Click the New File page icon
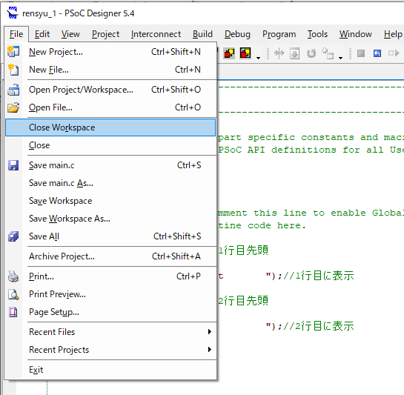Screen dimensions: 404x395 (13, 70)
